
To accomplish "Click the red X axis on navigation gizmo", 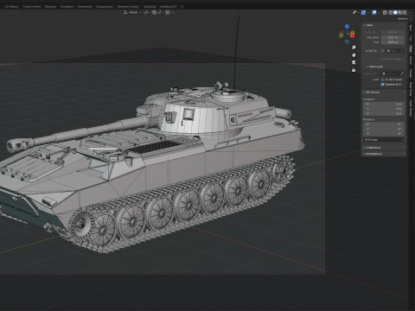I will pos(352,35).
